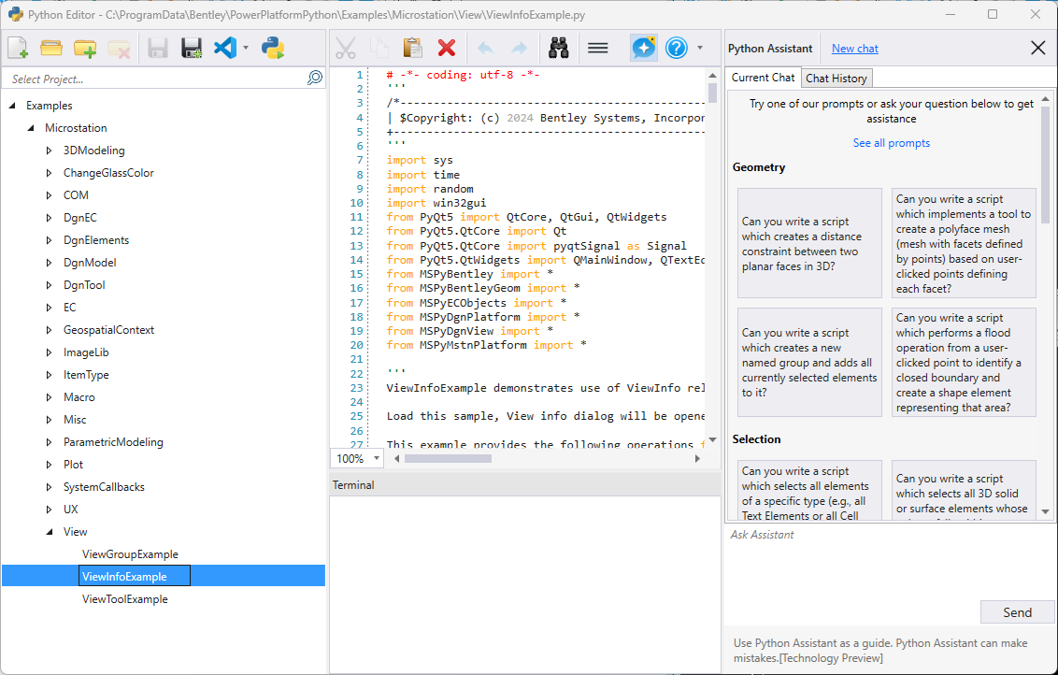Image resolution: width=1058 pixels, height=675 pixels.
Task: Maximize the Python Editor window
Action: point(993,14)
